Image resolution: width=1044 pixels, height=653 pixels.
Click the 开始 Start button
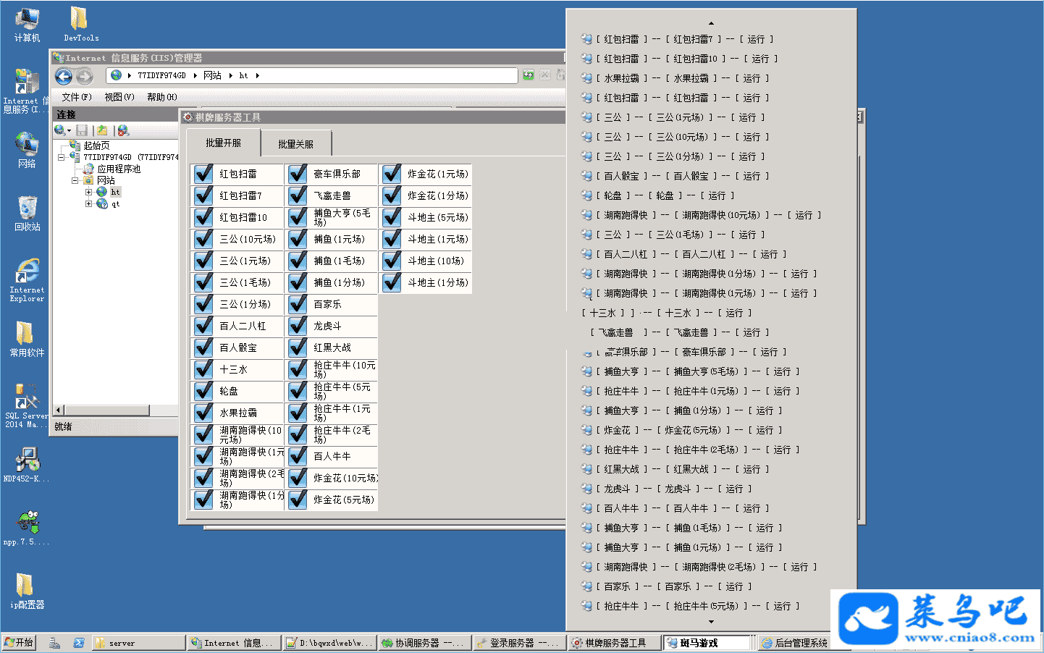pyautogui.click(x=19, y=643)
